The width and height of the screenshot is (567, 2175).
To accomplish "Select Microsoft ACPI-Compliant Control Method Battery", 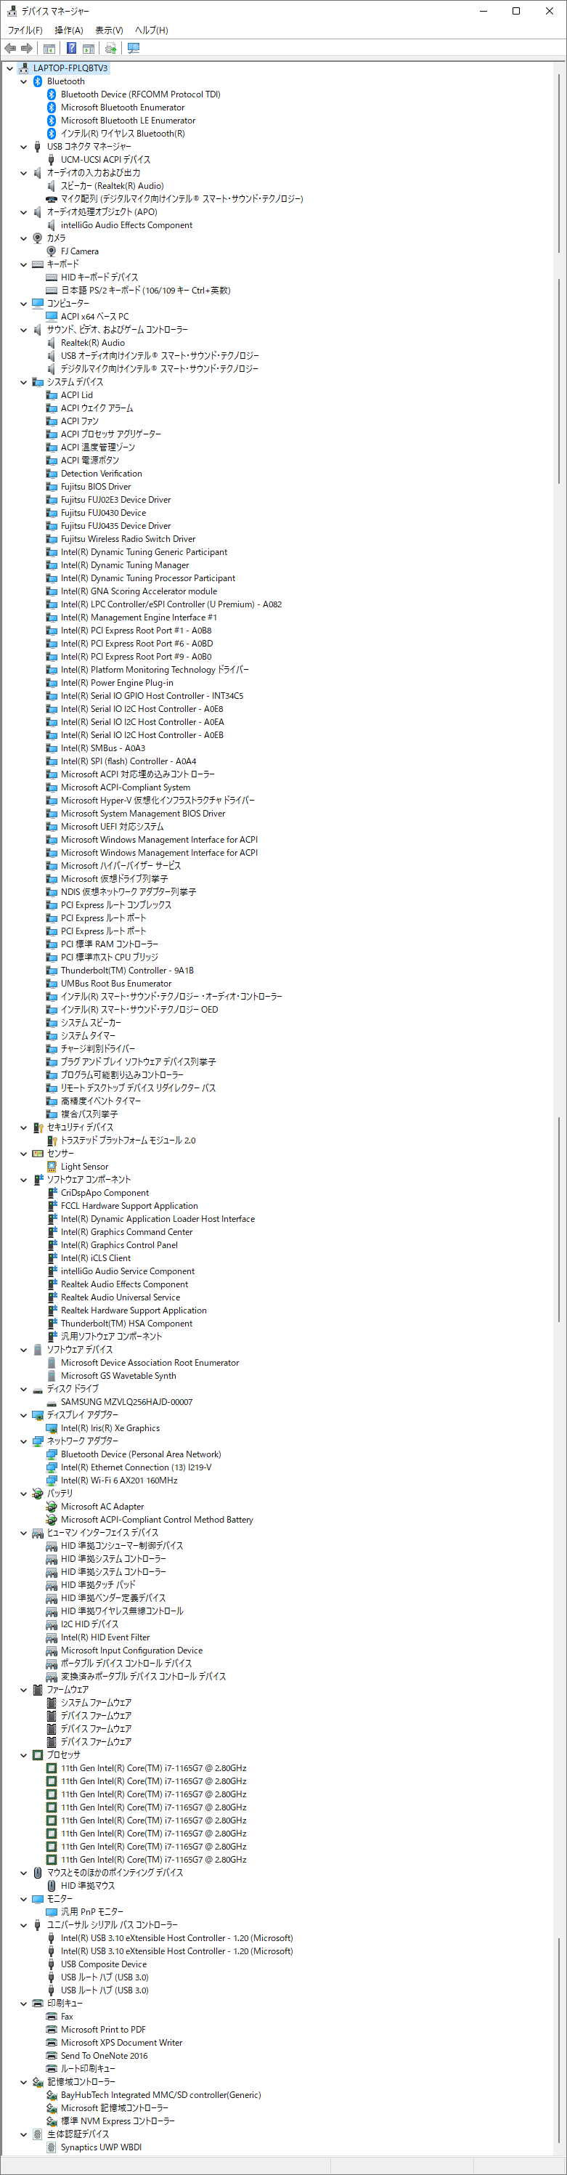I will pyautogui.click(x=157, y=1520).
